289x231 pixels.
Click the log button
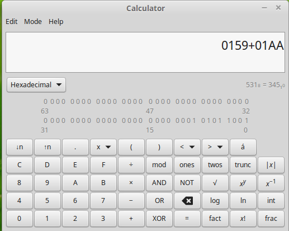[215, 201]
